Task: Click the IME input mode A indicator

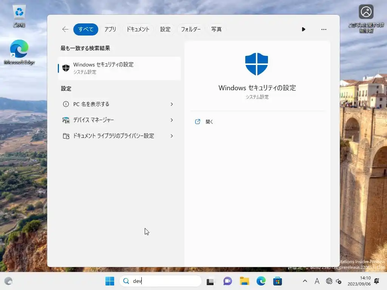Action: [x=317, y=281]
